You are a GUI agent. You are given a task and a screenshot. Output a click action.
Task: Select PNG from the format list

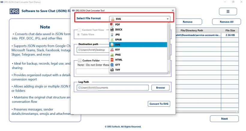click(x=138, y=55)
